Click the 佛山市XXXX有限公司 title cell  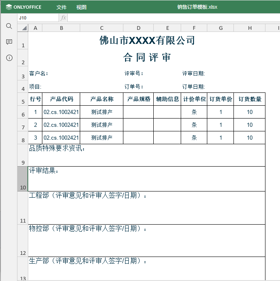tap(147, 41)
